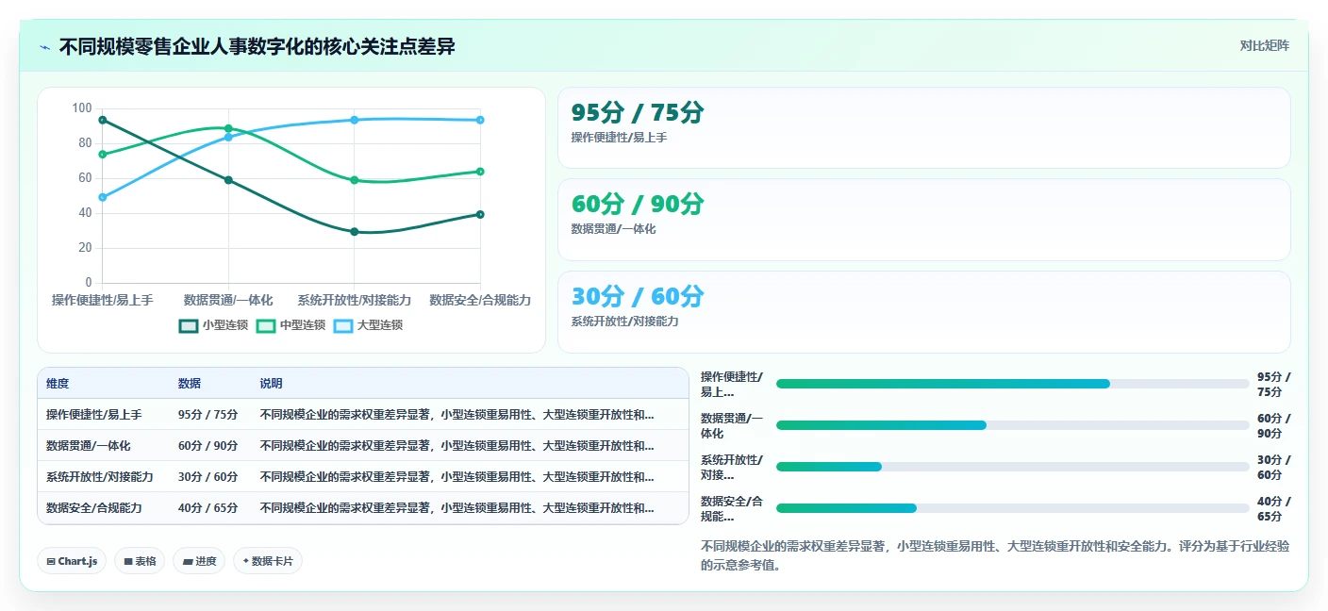
Task: Select table row 操作便捷性/易上手
Action: click(363, 414)
